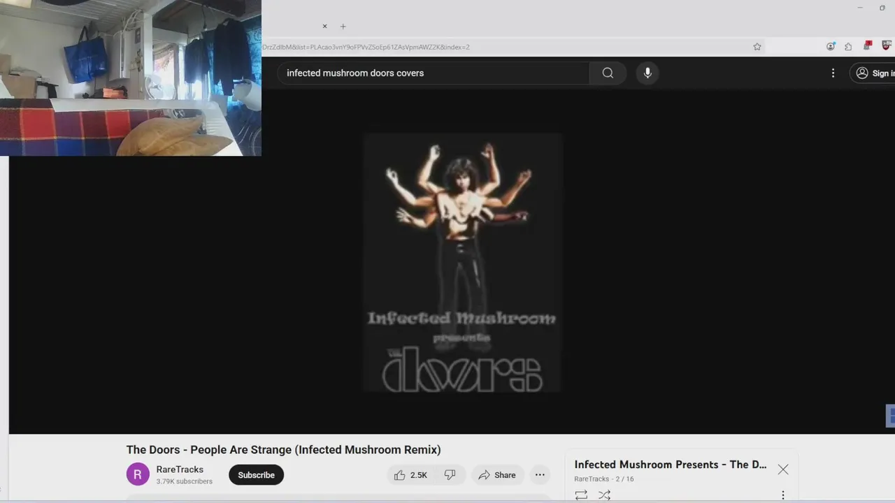The width and height of the screenshot is (895, 503).
Task: Close the current browser tab
Action: (x=324, y=27)
